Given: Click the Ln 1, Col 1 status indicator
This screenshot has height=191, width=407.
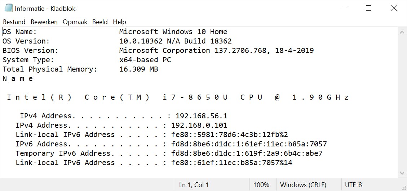Looking at the screenshot, I should coord(194,185).
